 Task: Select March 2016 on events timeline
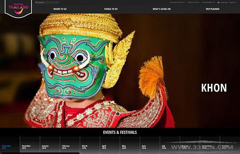[x=85, y=147]
